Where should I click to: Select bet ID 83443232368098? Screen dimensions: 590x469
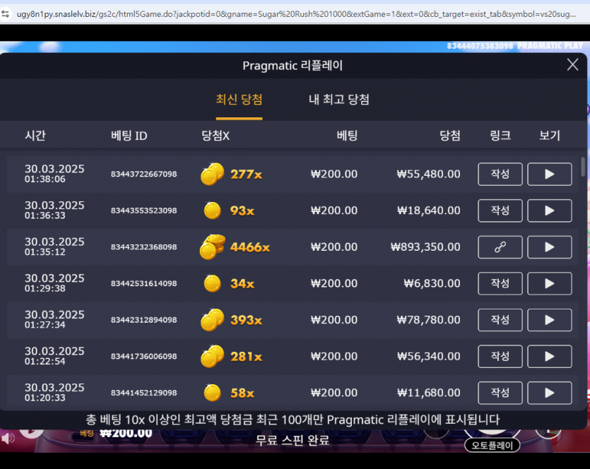[143, 247]
